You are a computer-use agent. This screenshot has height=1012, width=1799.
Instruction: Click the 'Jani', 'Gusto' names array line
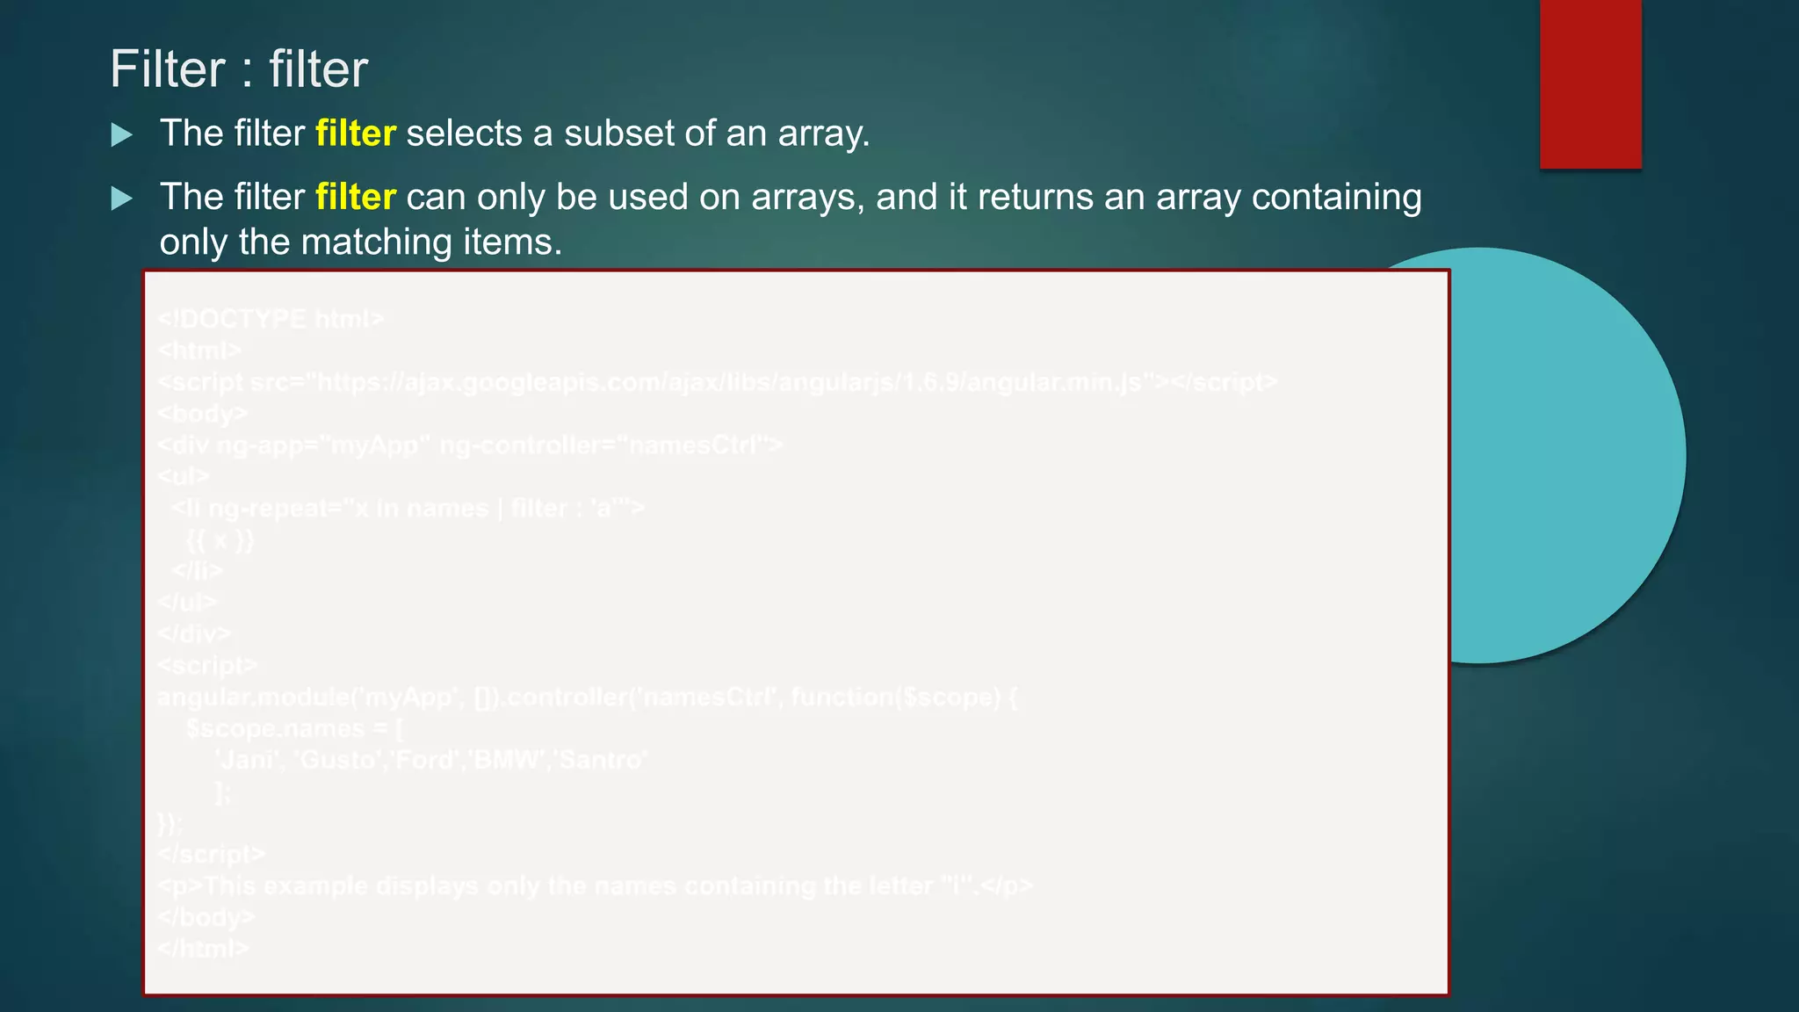tap(431, 760)
